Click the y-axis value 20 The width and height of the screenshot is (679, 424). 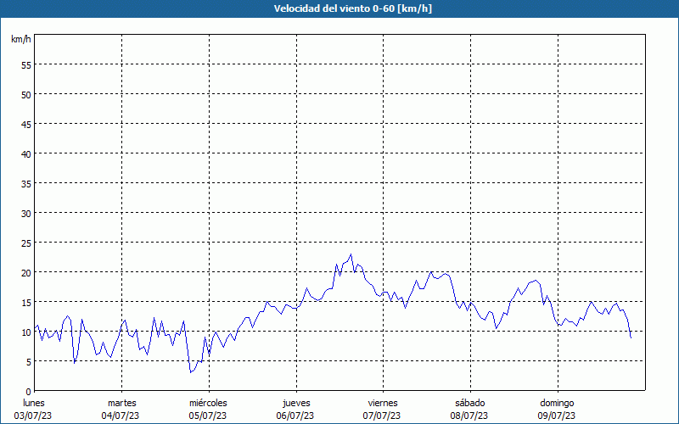[x=26, y=273]
